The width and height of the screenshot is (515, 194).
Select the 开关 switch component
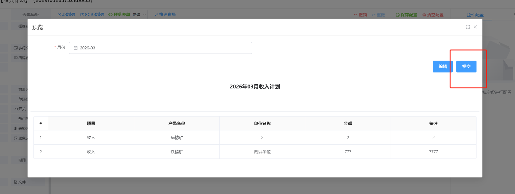tap(20, 109)
